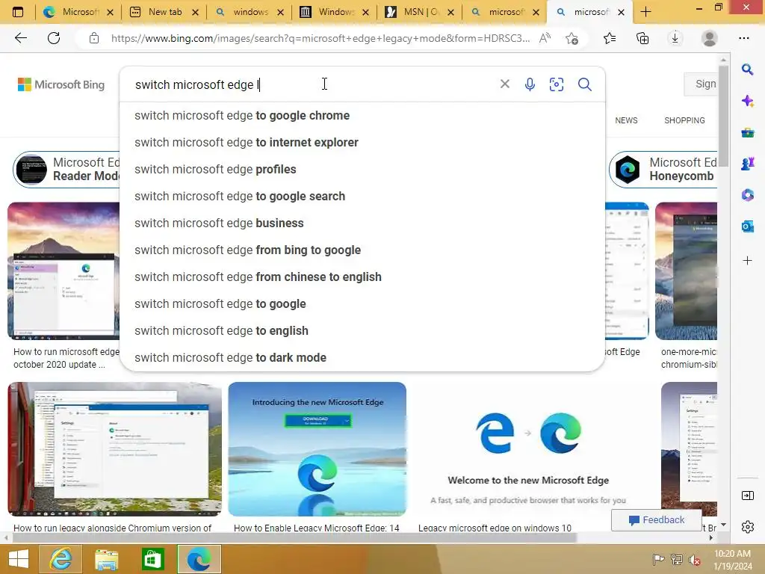Select suggestion 'business'
Screen dimensions: 765x574
coord(362,223)
